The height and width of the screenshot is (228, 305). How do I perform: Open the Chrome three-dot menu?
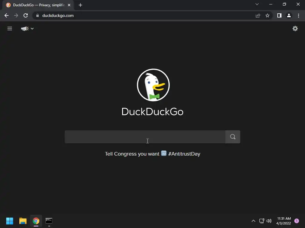[x=298, y=15]
